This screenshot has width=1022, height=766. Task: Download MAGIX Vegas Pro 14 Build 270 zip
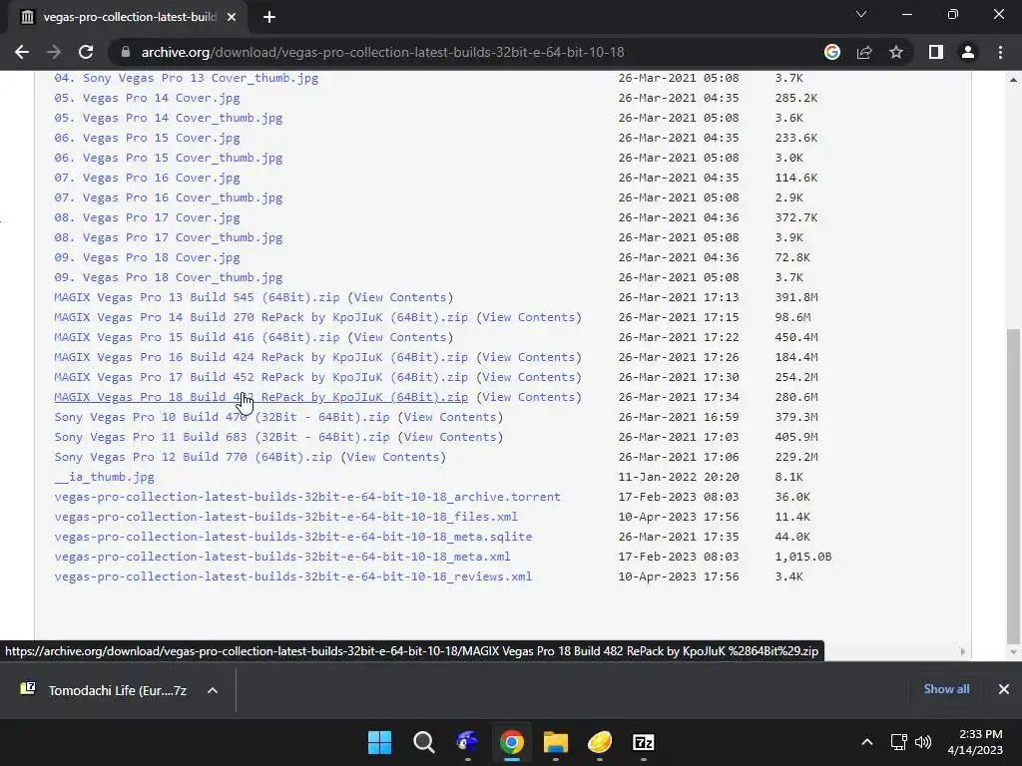[260, 317]
